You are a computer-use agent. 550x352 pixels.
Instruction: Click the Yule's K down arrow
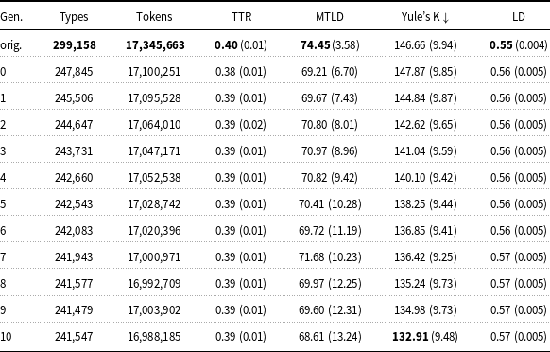(445, 17)
